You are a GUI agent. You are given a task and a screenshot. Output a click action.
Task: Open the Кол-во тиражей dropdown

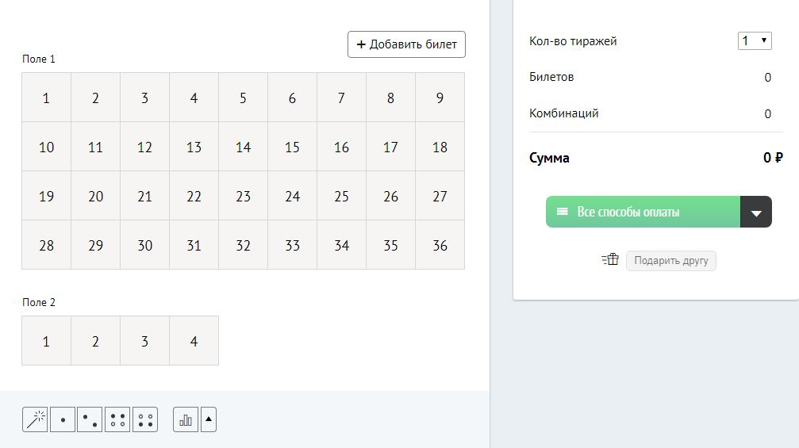(x=754, y=40)
